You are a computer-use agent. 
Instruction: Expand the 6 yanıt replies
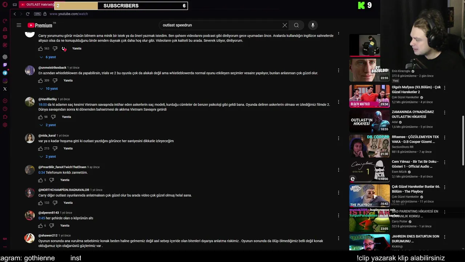48,57
